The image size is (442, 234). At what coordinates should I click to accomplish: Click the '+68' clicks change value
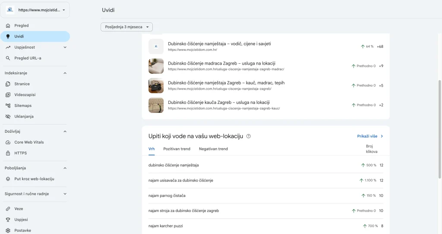pyautogui.click(x=380, y=47)
